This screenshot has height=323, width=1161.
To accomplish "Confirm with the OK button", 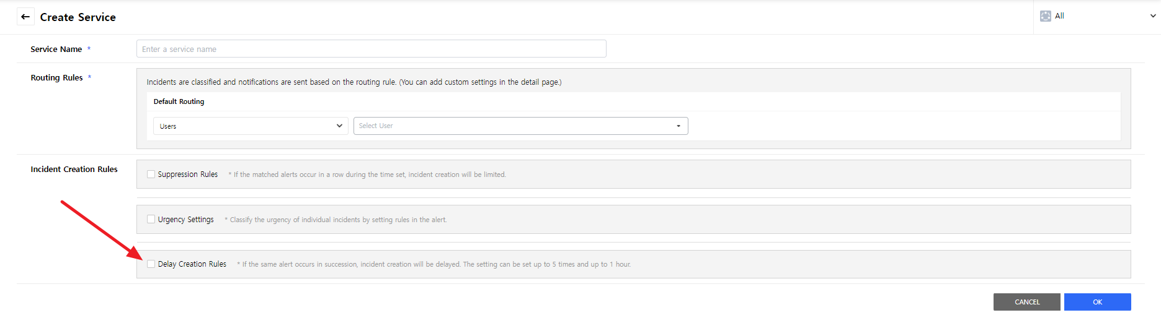I will [x=1097, y=302].
